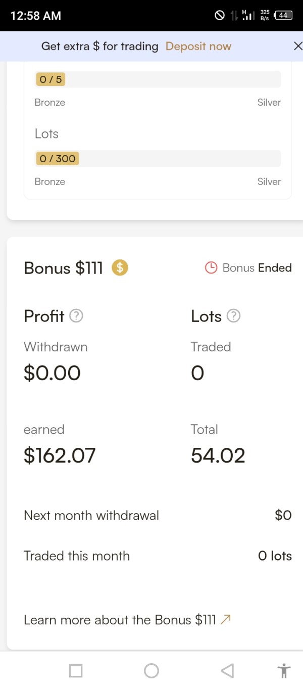Viewport: 303px width, 691px height.
Task: Tap the 0 / 5 progress bar
Action: click(x=158, y=79)
